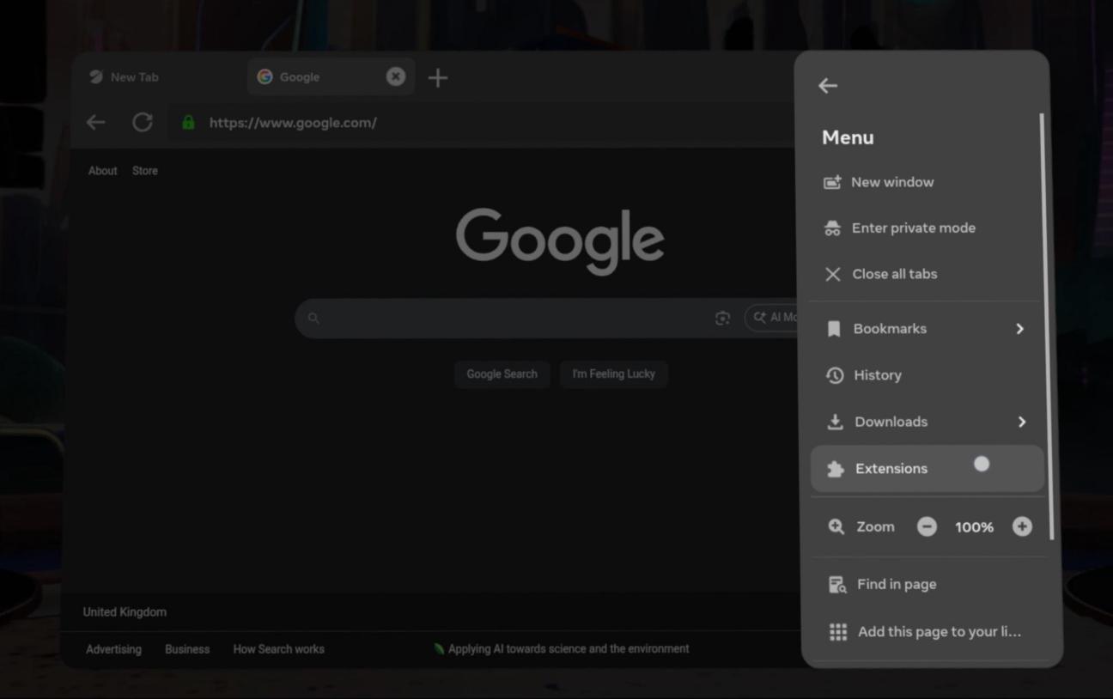Expand the Bookmarks submenu chevron
This screenshot has width=1113, height=699.
pyautogui.click(x=1019, y=329)
